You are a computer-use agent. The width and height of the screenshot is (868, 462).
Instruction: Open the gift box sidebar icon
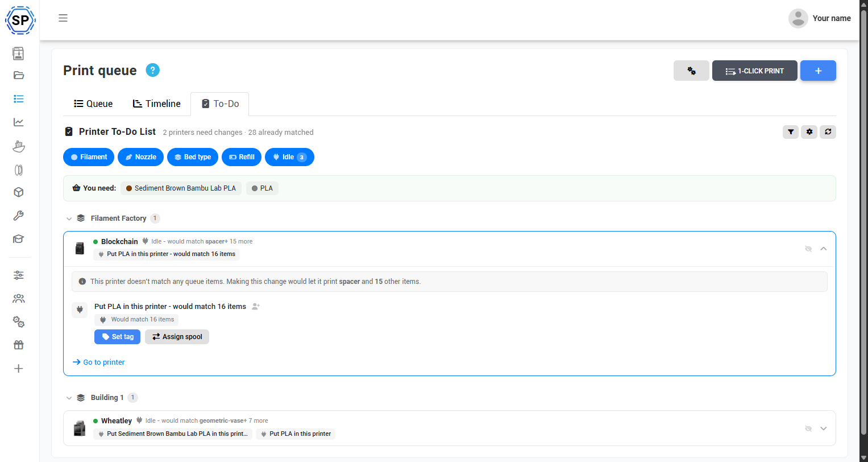[18, 345]
